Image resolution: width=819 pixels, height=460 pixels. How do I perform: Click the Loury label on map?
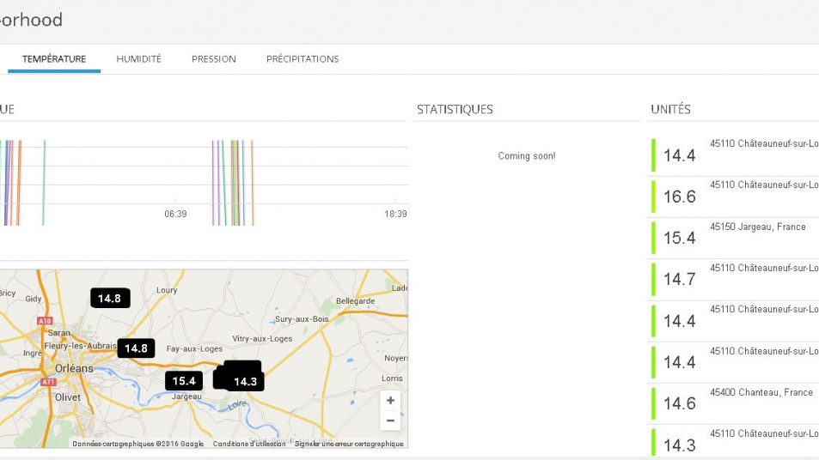coord(167,290)
